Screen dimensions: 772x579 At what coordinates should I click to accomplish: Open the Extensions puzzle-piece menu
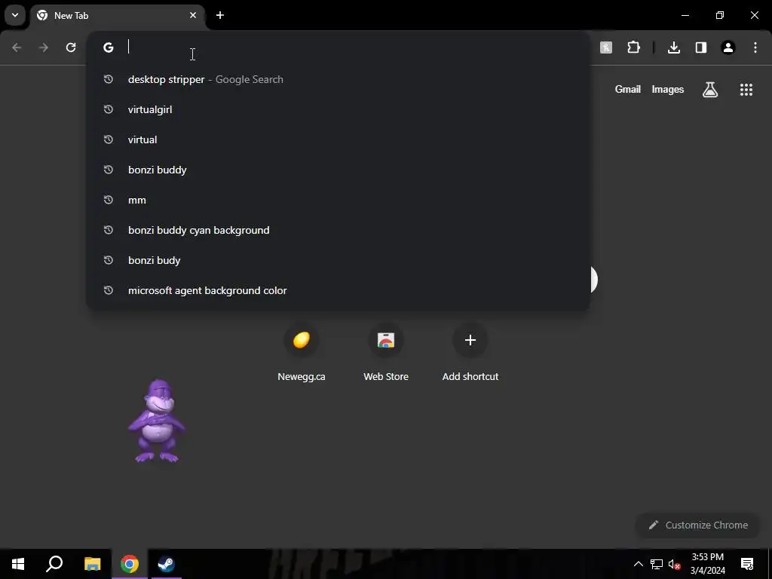tap(633, 47)
